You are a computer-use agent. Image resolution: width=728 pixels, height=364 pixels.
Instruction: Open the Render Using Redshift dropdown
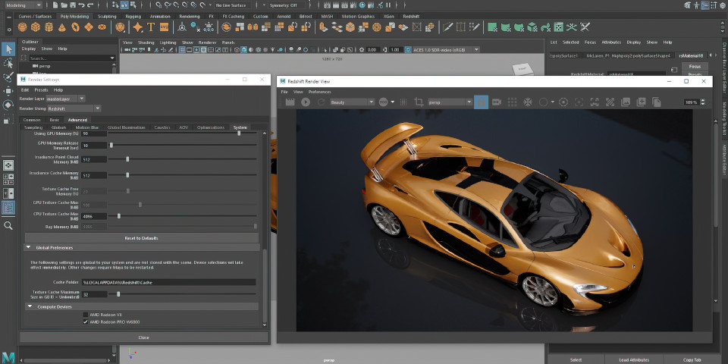pyautogui.click(x=74, y=108)
